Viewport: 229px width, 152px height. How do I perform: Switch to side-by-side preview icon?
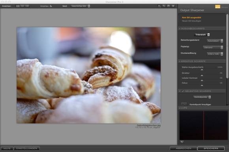(27, 6)
